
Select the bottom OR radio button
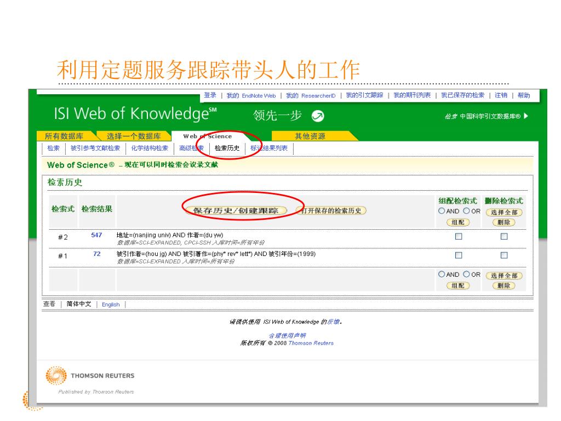466,274
